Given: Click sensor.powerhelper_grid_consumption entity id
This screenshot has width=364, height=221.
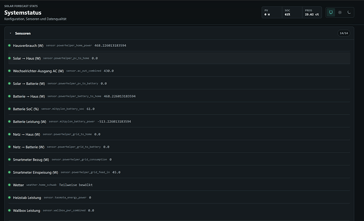Looking at the screenshot, I should point(79,159).
